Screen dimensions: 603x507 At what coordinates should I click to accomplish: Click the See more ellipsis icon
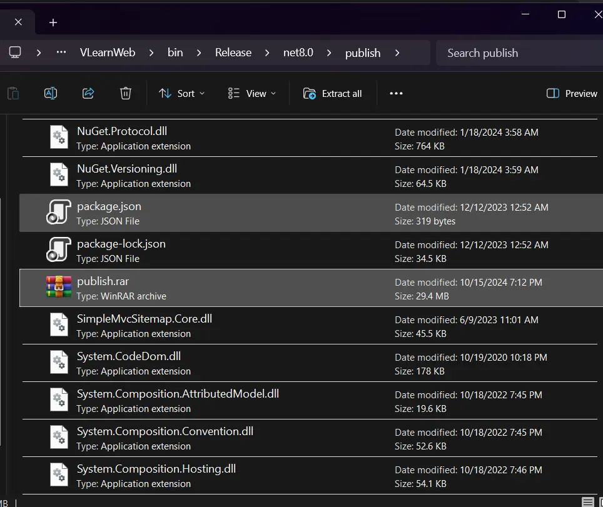[x=396, y=93]
